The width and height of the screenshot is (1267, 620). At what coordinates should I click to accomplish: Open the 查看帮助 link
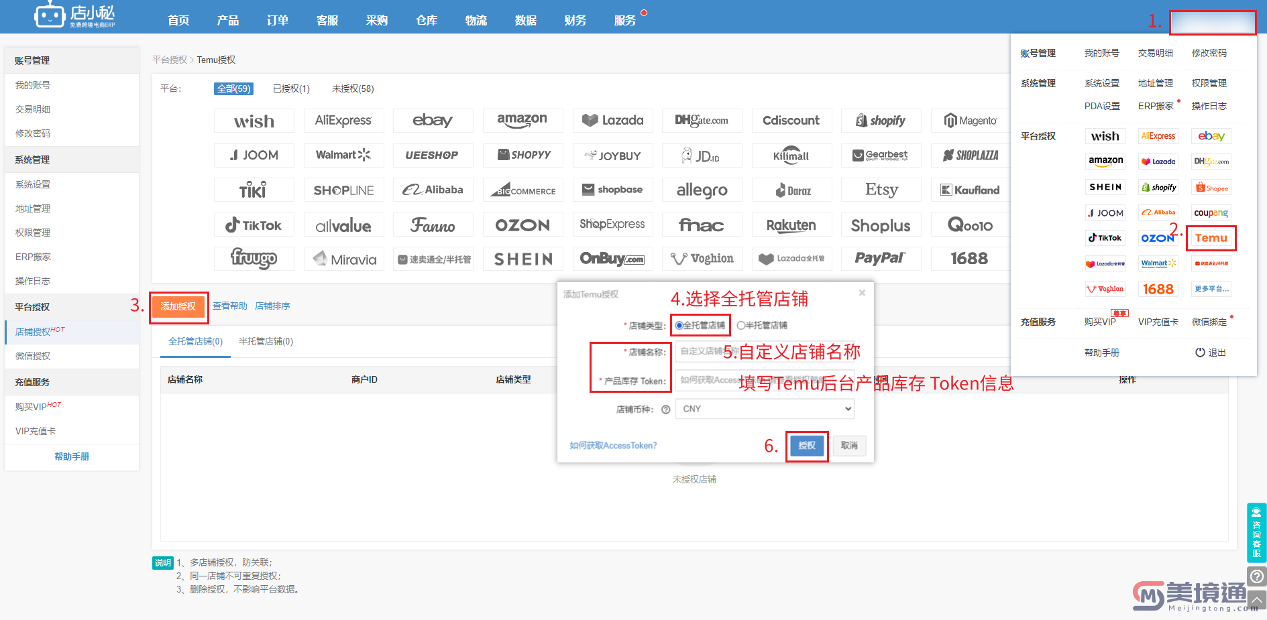(230, 306)
